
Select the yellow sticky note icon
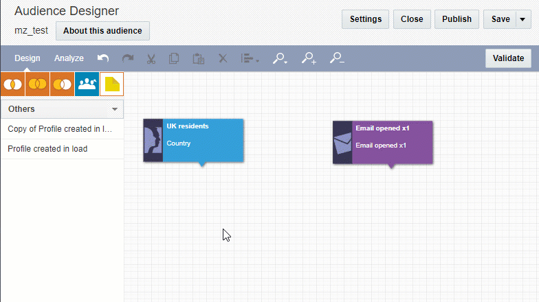(x=111, y=84)
